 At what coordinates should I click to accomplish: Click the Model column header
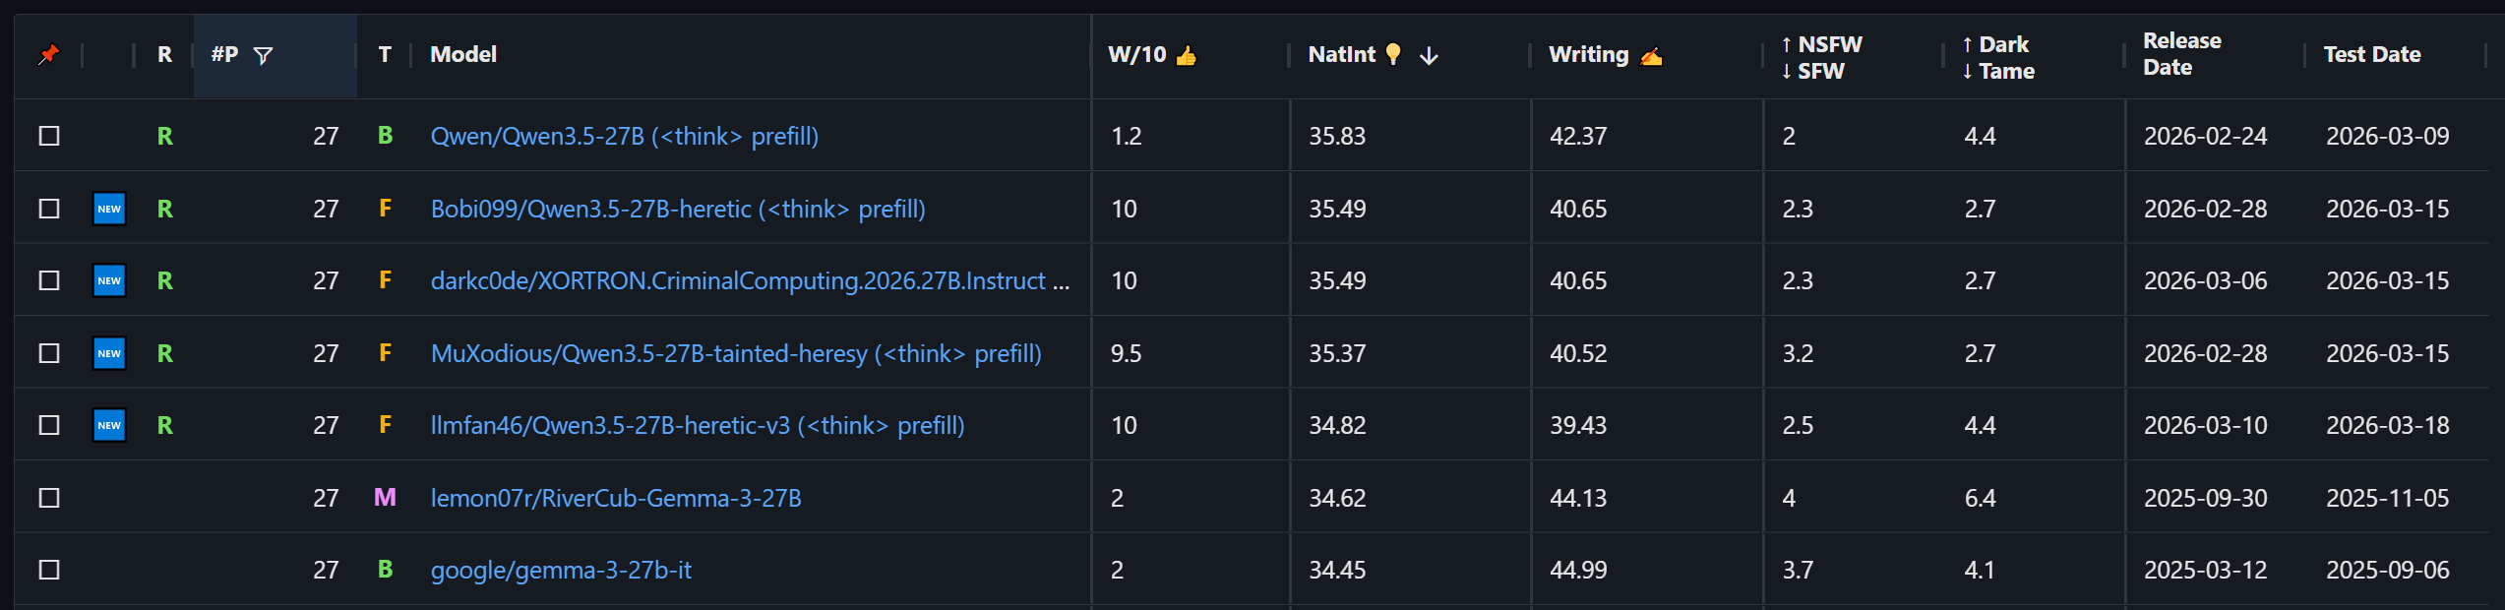[x=463, y=55]
